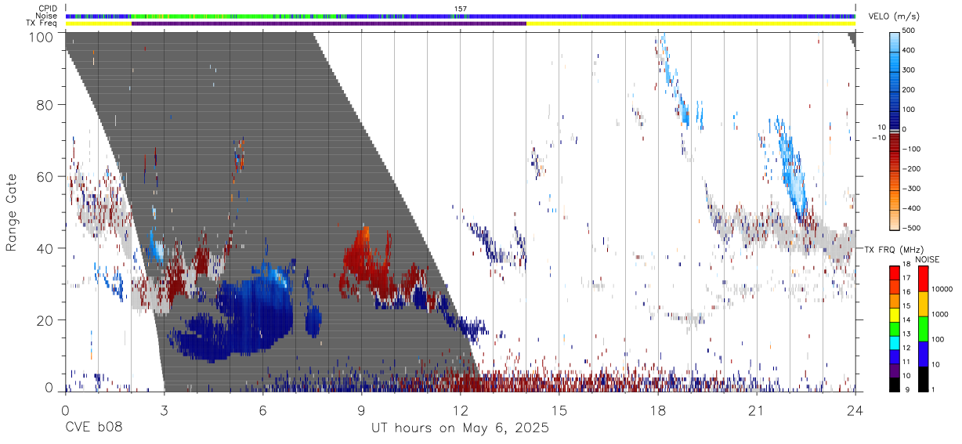Click the 'CVE b08' radar beam label
The height and width of the screenshot is (444, 962).
[x=92, y=428]
